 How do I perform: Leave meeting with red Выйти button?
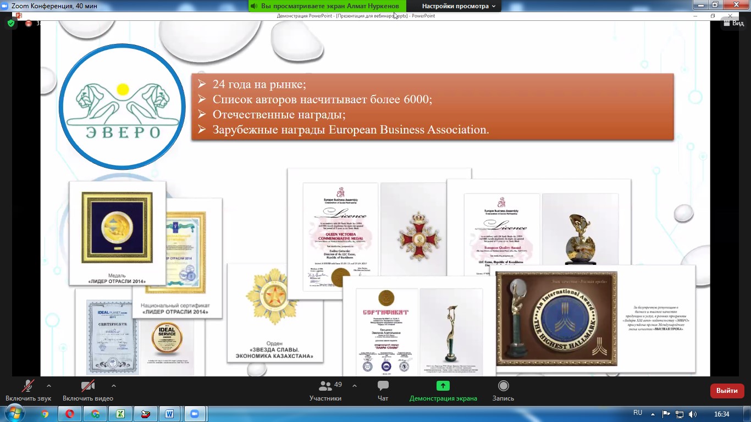pos(727,391)
